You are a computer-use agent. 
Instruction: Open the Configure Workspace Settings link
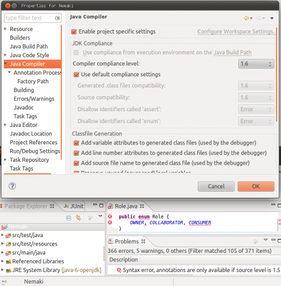pyautogui.click(x=237, y=31)
